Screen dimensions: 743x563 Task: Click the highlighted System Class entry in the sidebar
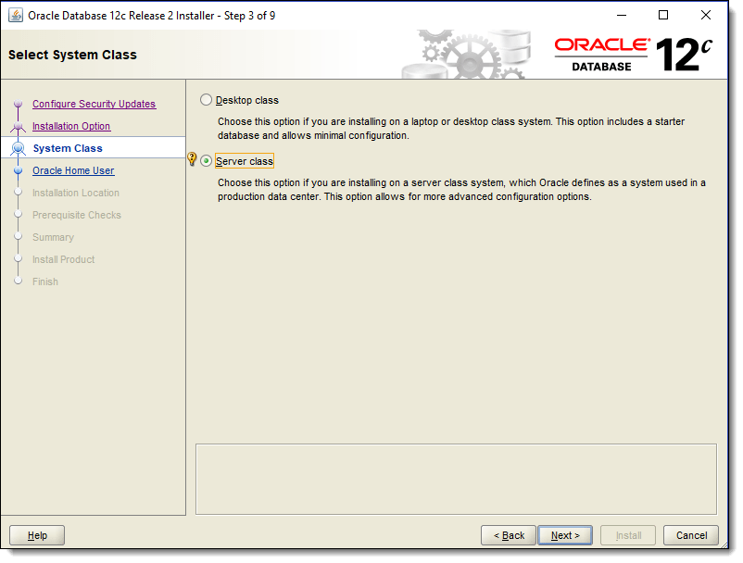[67, 148]
